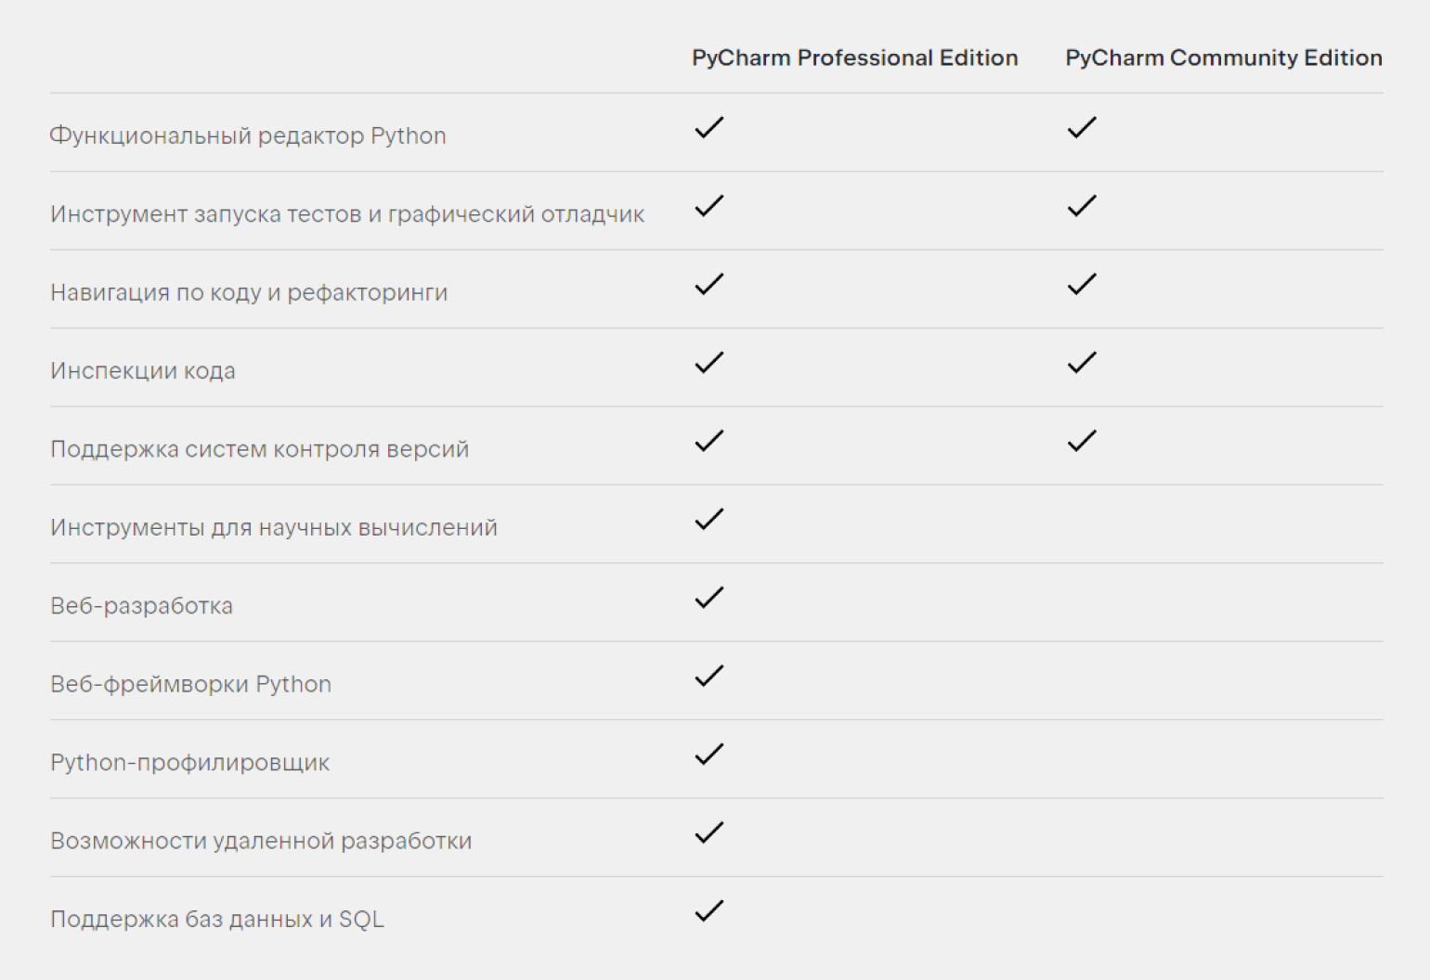The height and width of the screenshot is (980, 1430).
Task: Click Community checkmark for Поддержка систем контроля версий
Action: [1082, 441]
